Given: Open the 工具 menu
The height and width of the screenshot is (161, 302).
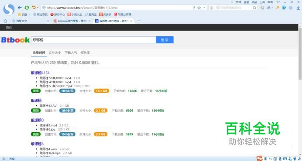Looking at the screenshot, I should [262, 2].
